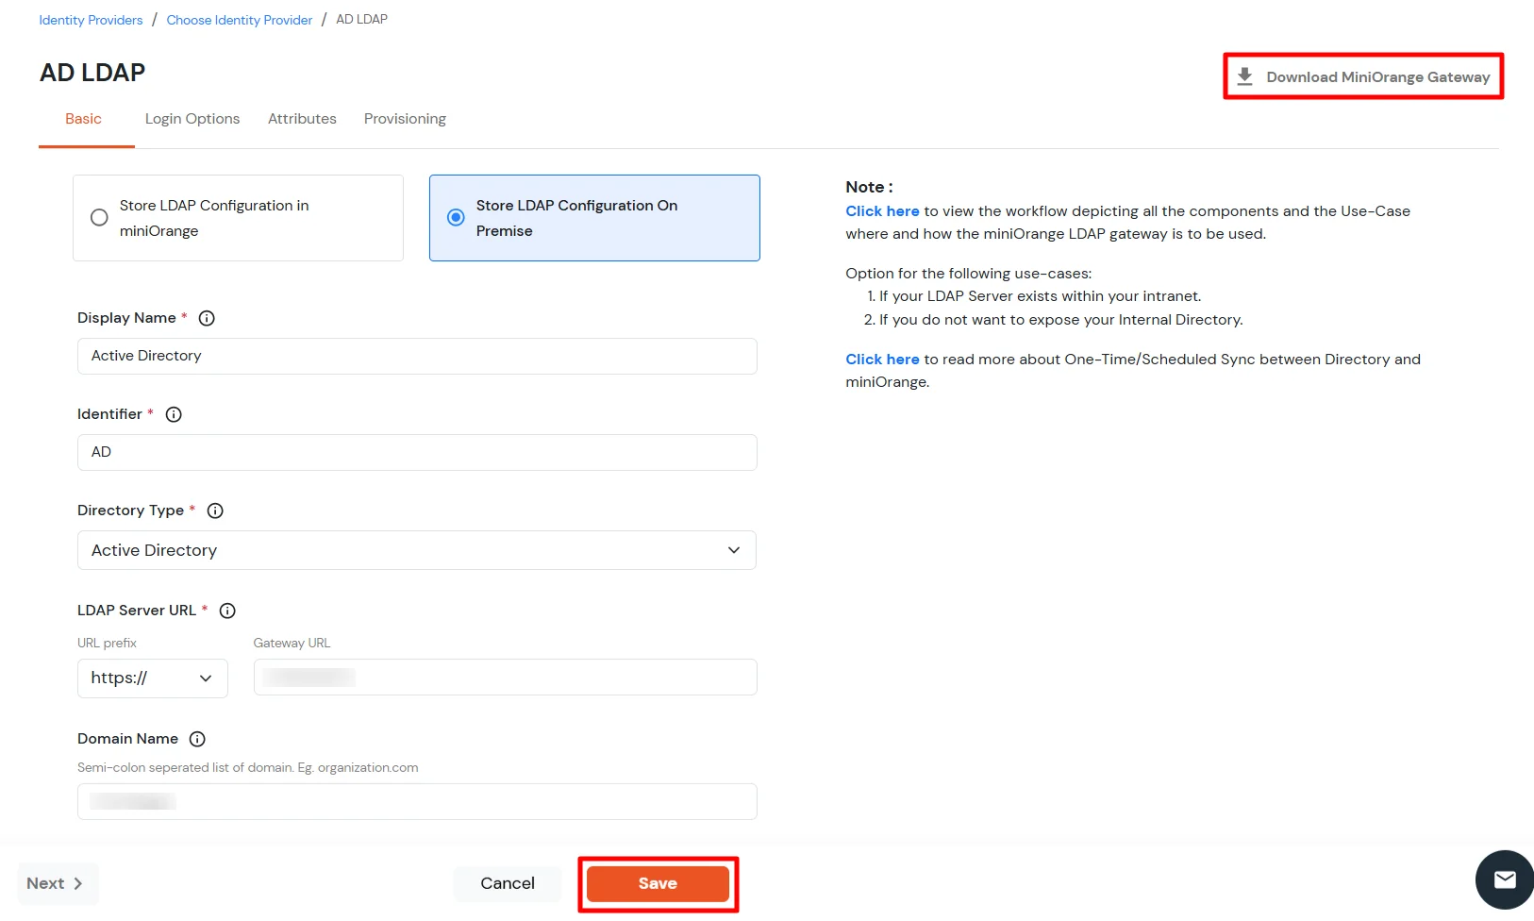The image size is (1534, 921).
Task: Click the info icon next to Identifier
Action: pos(173,414)
